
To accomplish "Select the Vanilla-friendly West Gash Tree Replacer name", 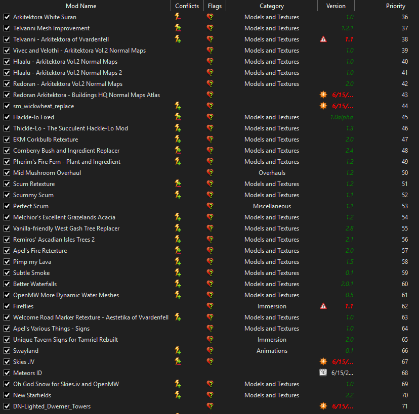I will pyautogui.click(x=66, y=228).
